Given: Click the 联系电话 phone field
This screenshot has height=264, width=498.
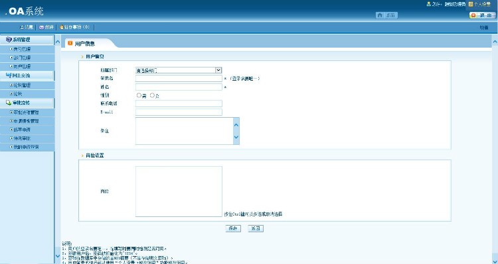Looking at the screenshot, I should pyautogui.click(x=179, y=103).
